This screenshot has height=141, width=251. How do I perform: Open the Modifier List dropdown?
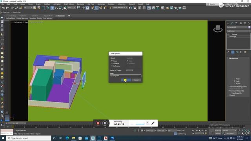coord(238,31)
